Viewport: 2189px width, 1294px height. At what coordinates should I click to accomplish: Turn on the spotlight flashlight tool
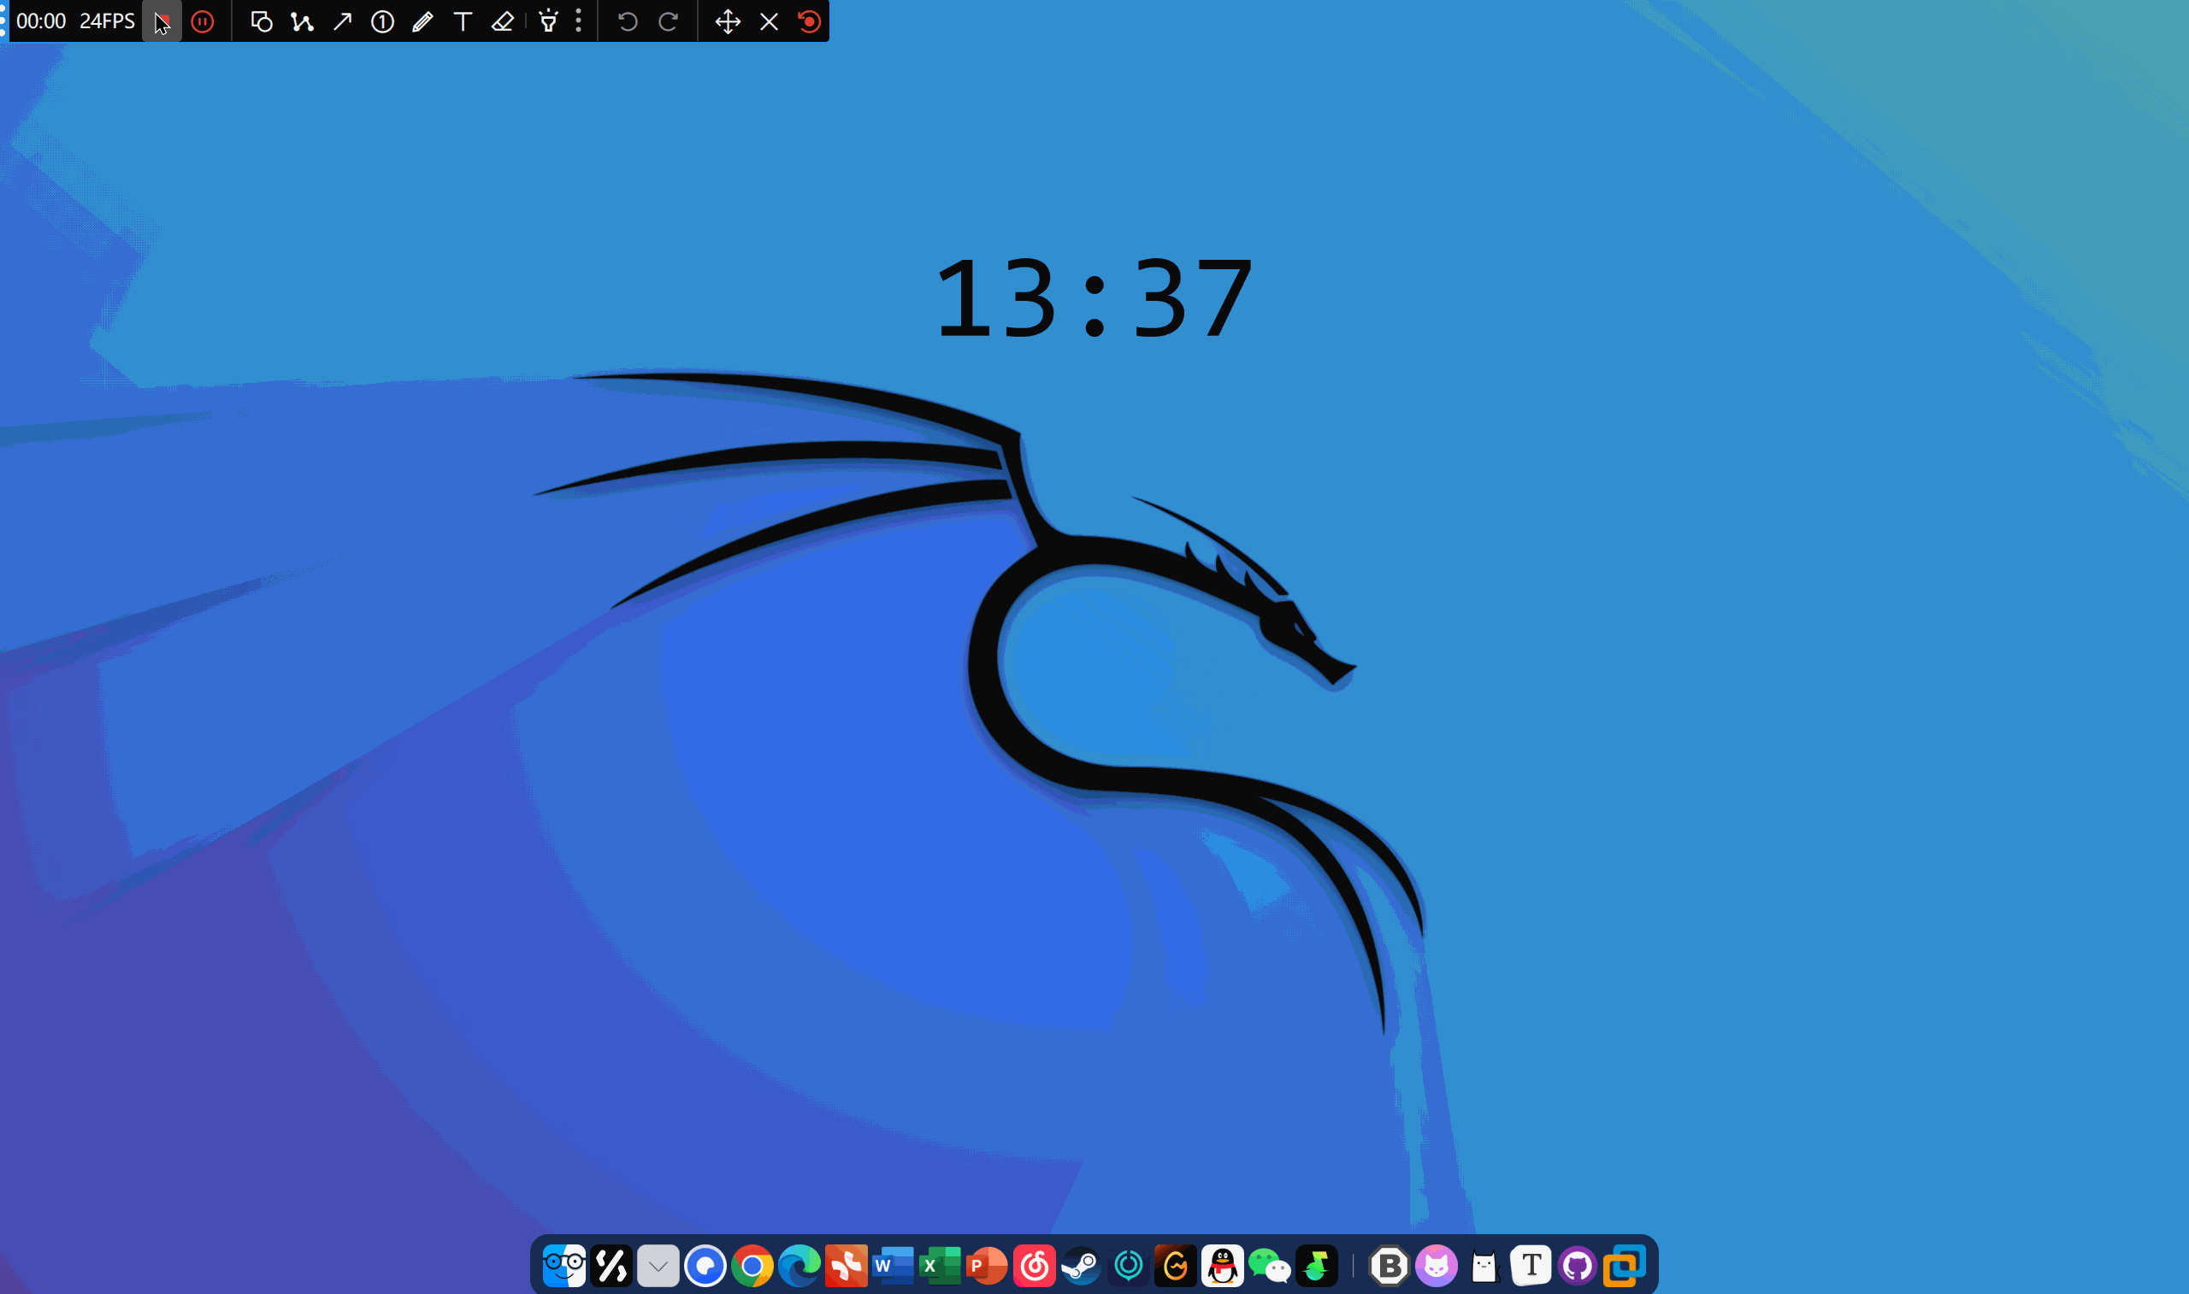point(549,22)
